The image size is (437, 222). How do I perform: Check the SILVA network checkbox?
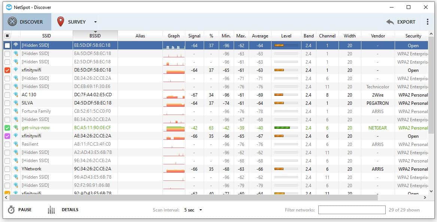point(7,103)
